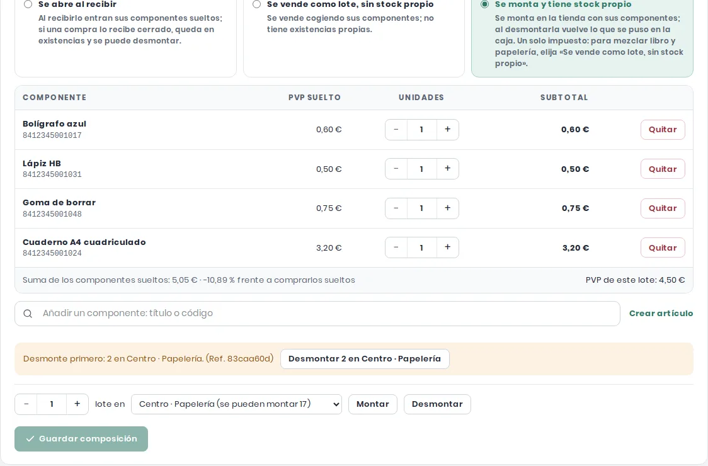708x466 pixels.
Task: Click the 'PVP de este lote: 4,50 €' text
Action: (635, 280)
